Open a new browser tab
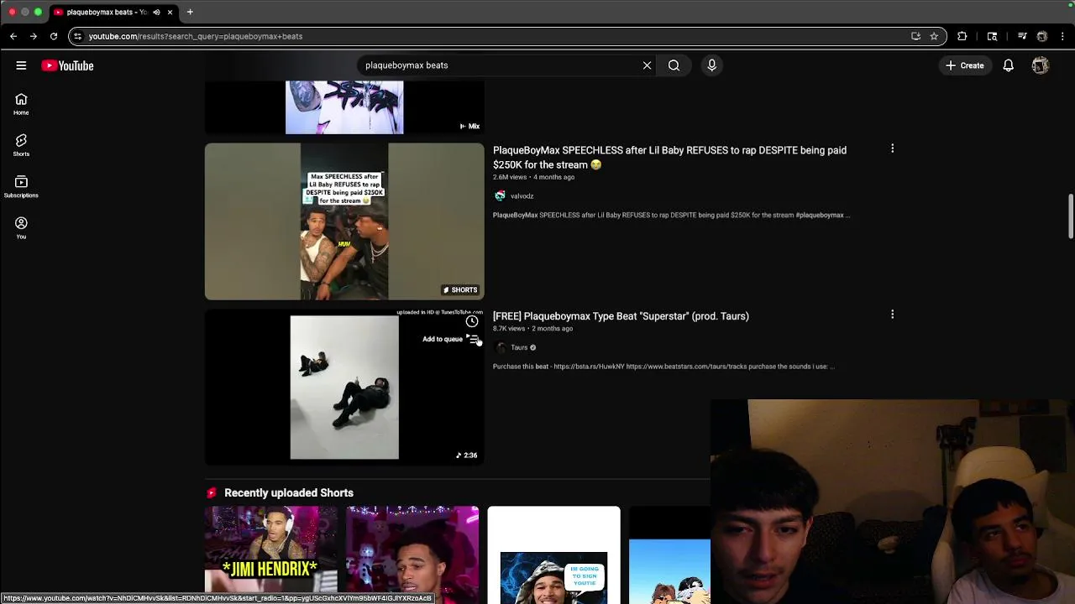 (x=190, y=12)
